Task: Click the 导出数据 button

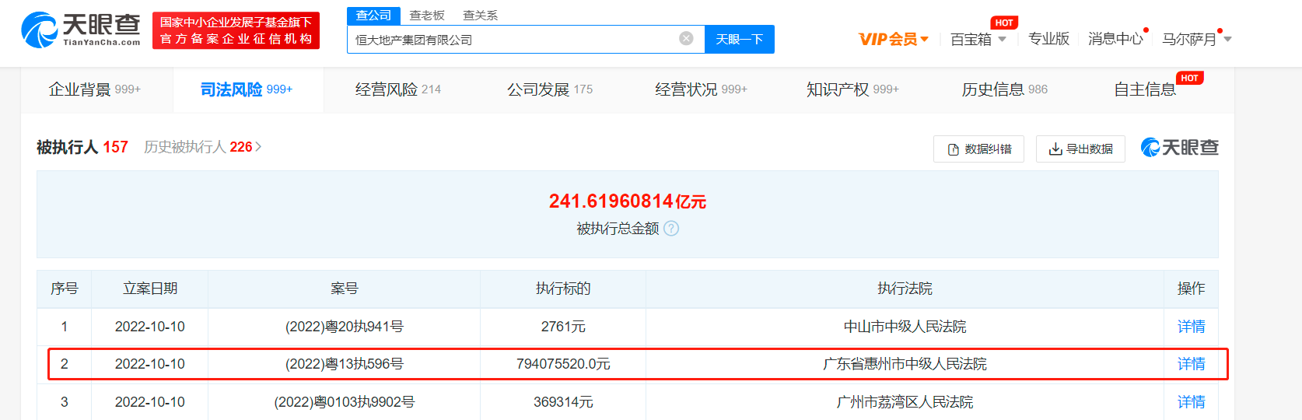Action: tap(1080, 149)
